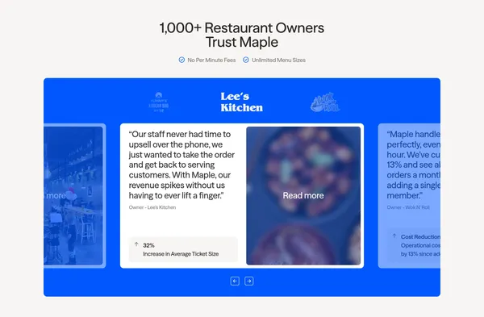
Task: Click the Lee's Kitchen testimonial quote
Action: [181, 165]
